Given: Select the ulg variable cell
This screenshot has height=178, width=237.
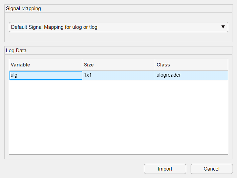Looking at the screenshot, I should pos(45,75).
